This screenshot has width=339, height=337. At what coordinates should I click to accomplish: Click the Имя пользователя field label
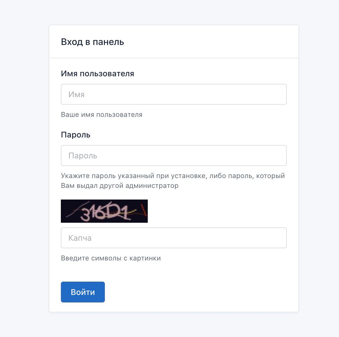pos(97,74)
